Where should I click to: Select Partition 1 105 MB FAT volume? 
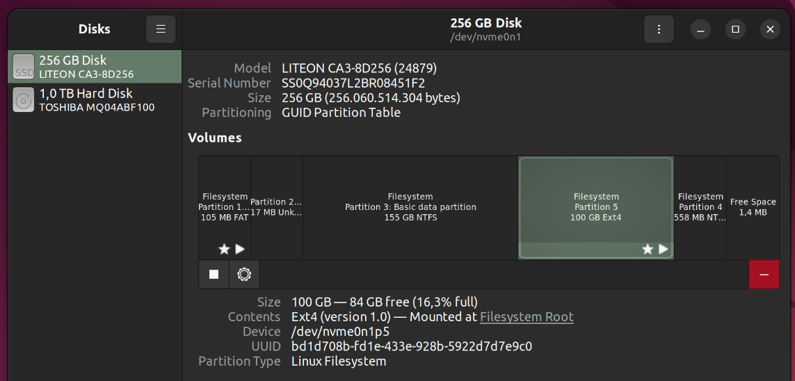click(225, 208)
